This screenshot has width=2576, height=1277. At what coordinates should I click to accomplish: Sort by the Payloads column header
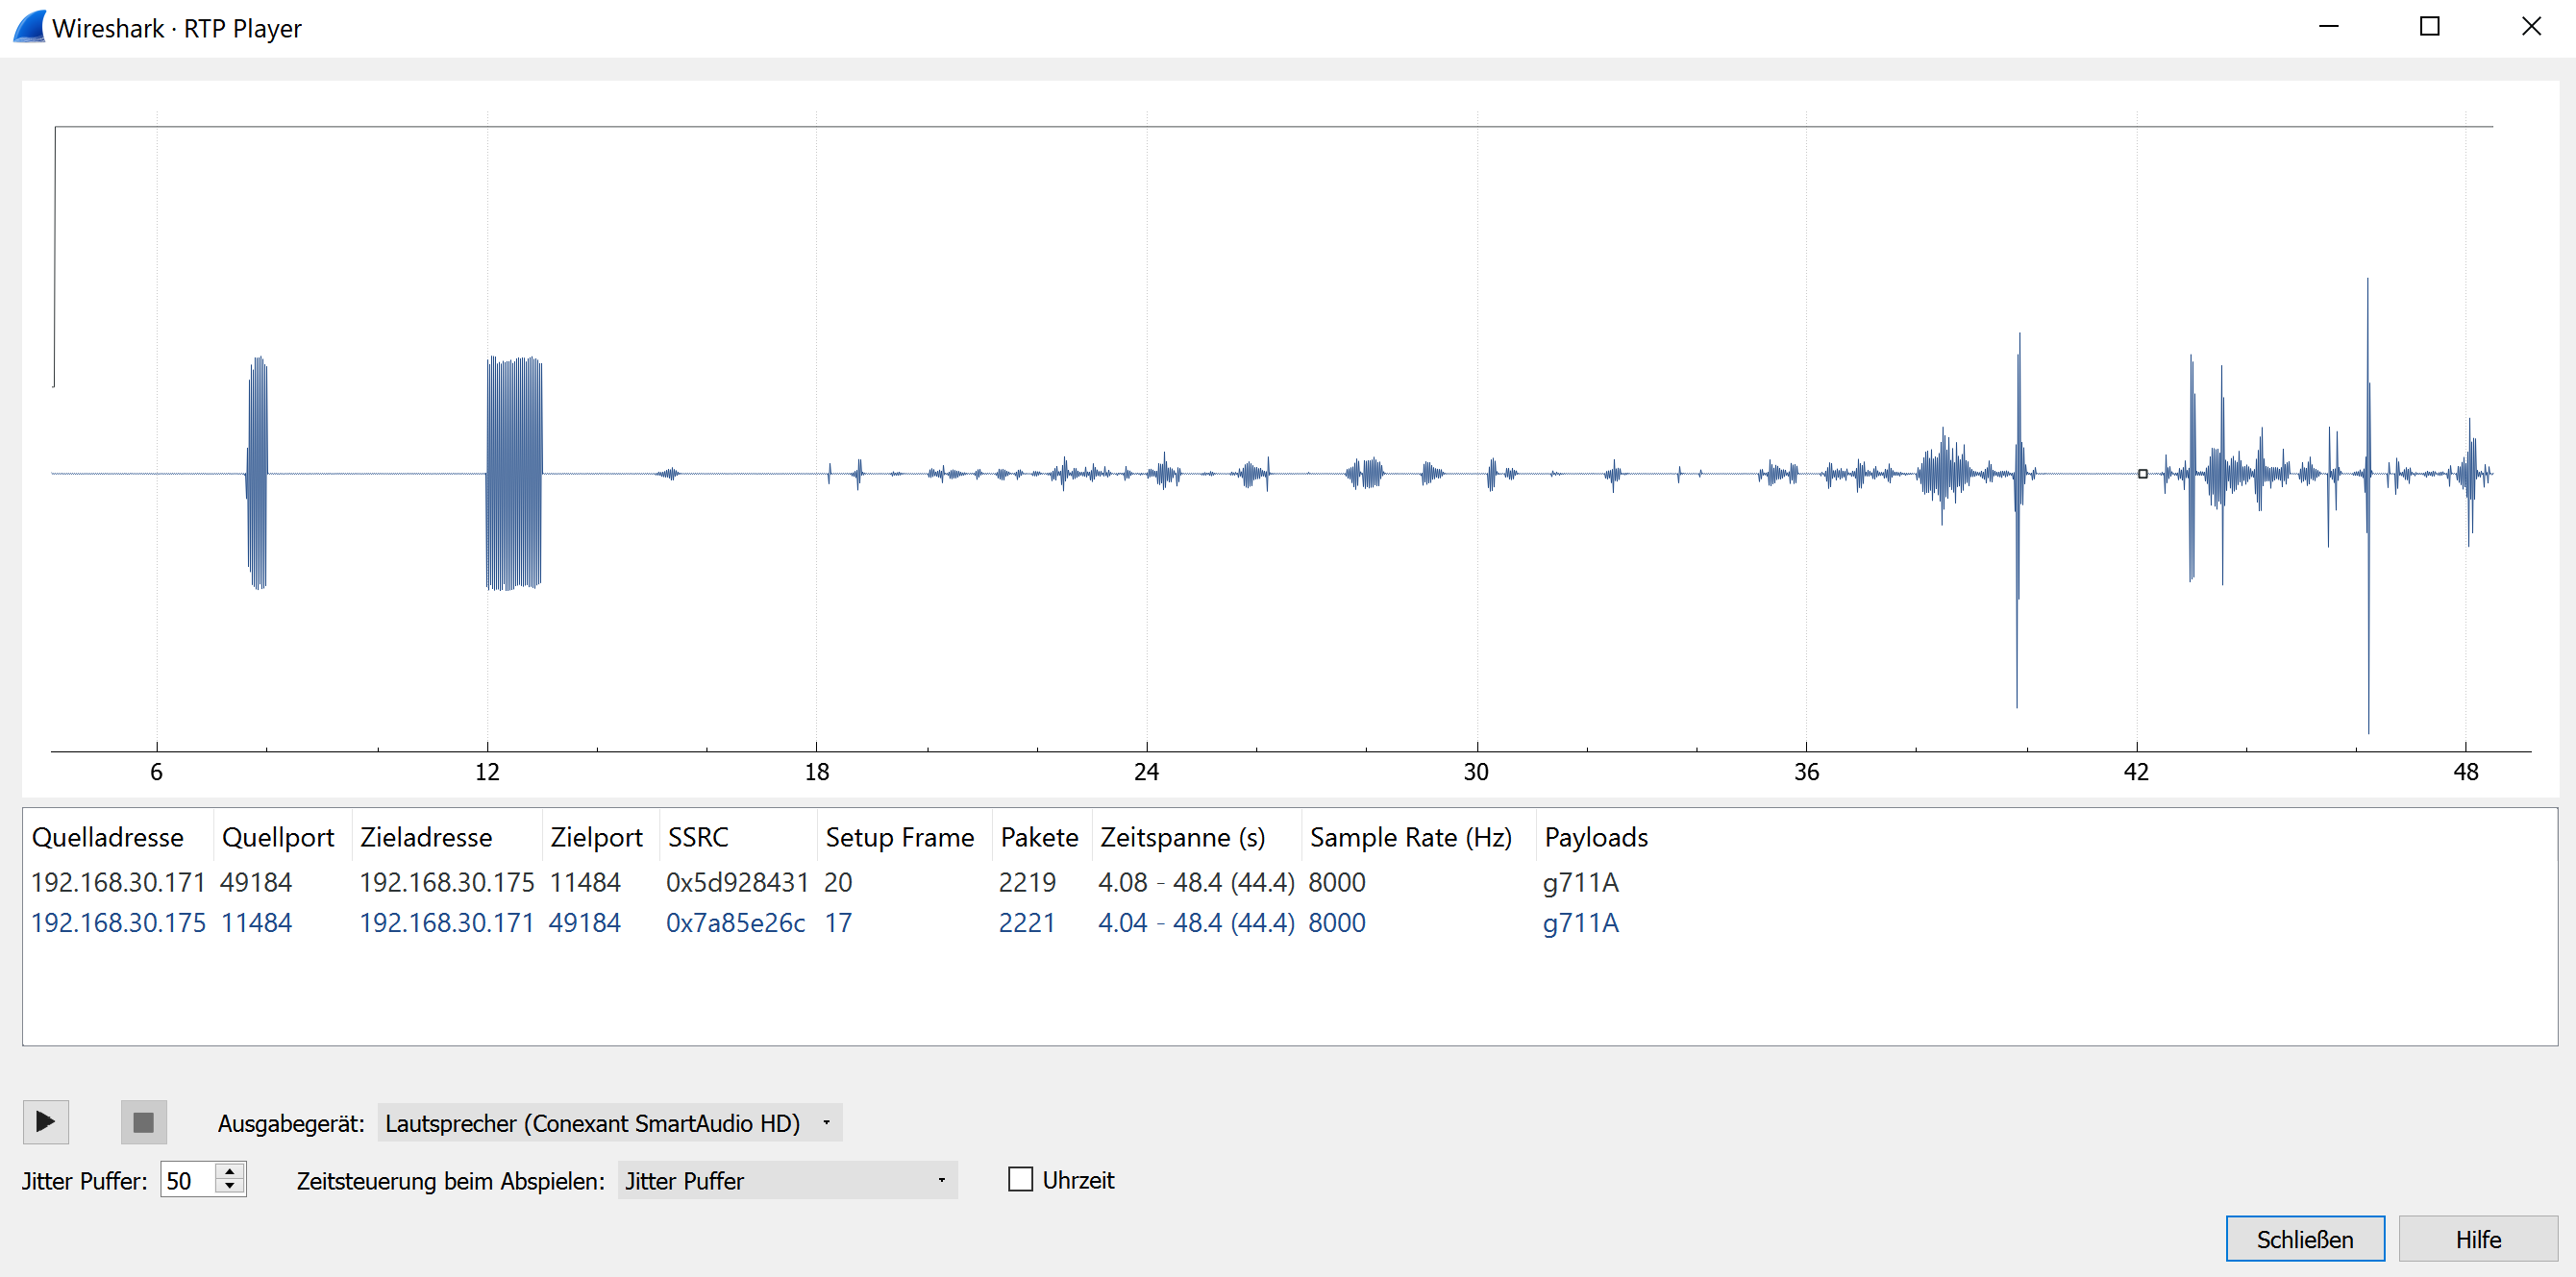(1597, 837)
